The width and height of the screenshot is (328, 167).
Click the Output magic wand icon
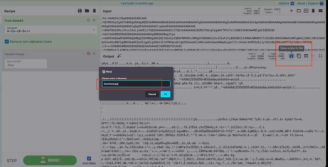click(x=119, y=56)
